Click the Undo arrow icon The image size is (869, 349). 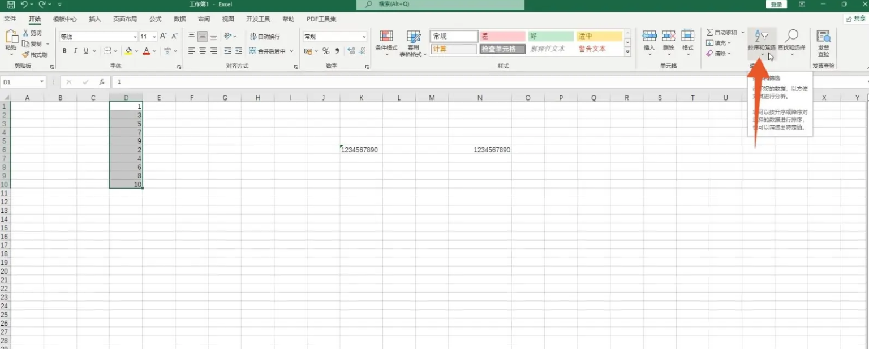[24, 5]
